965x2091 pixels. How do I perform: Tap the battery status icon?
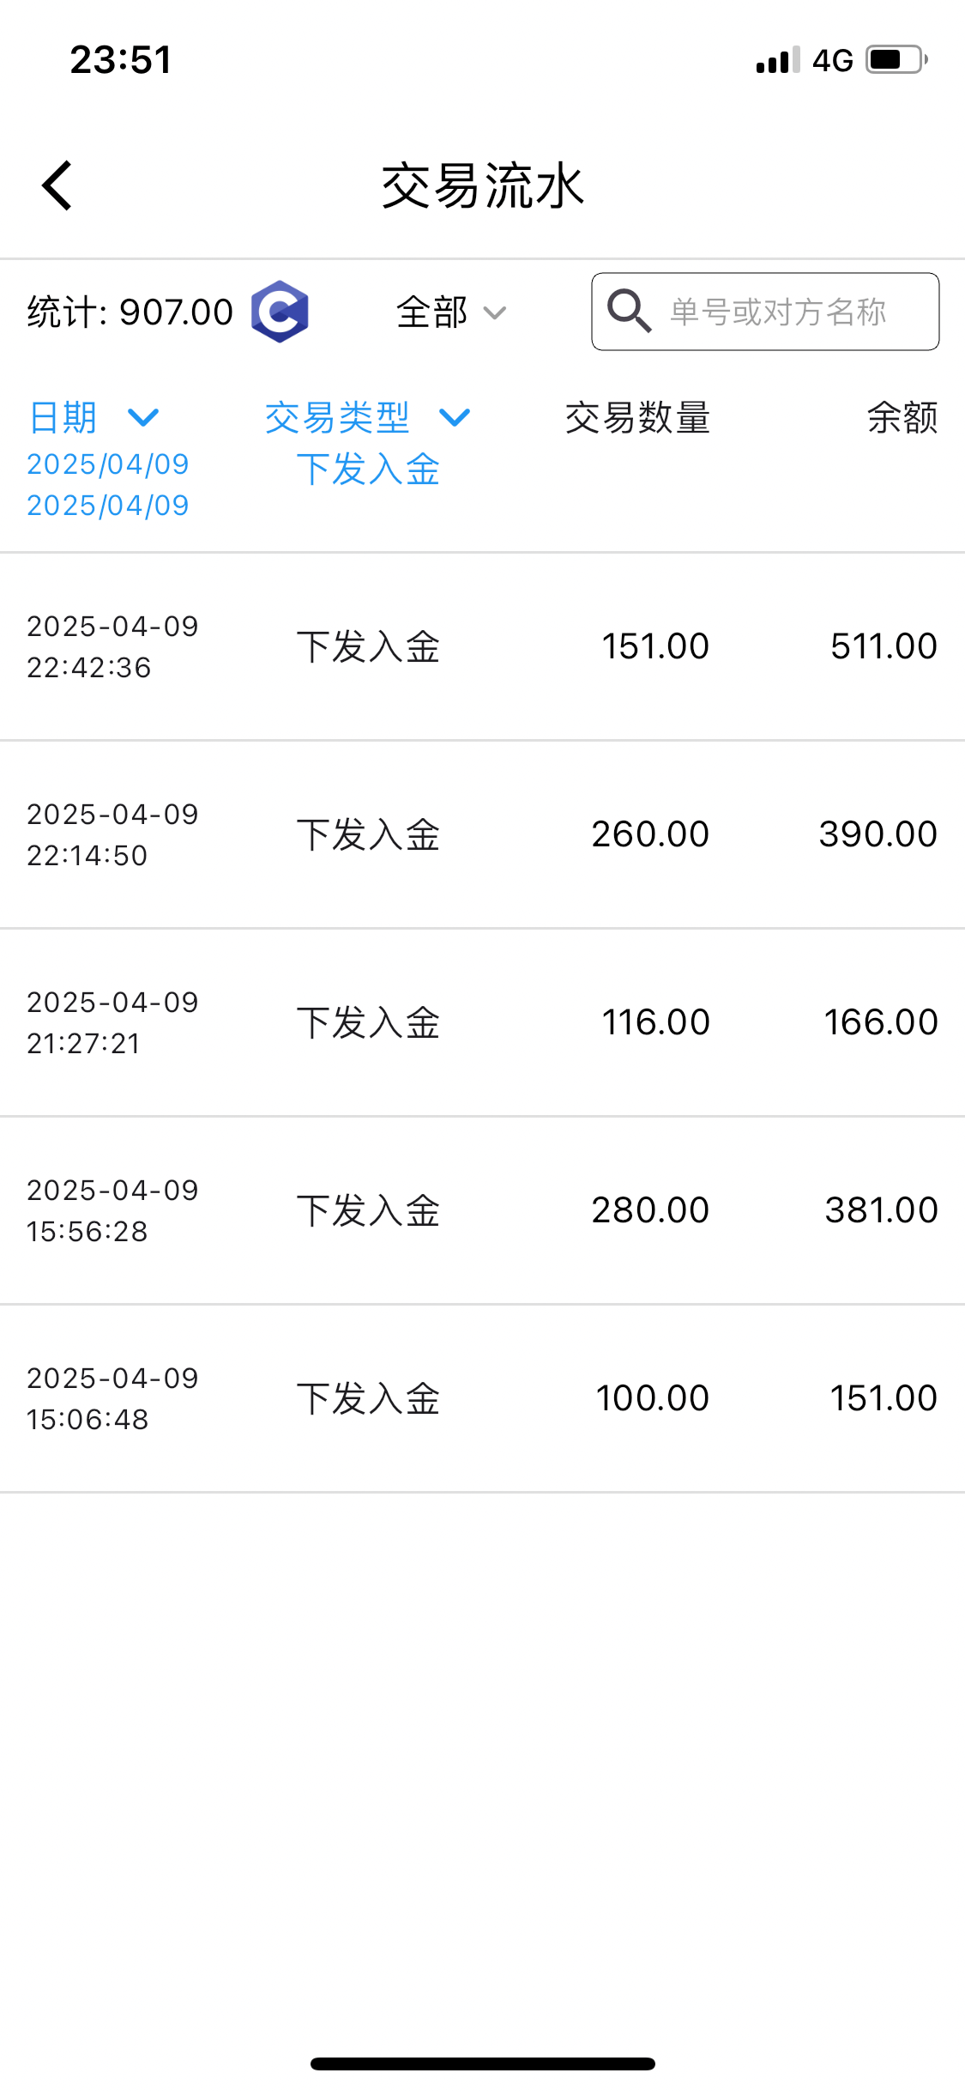tap(896, 60)
